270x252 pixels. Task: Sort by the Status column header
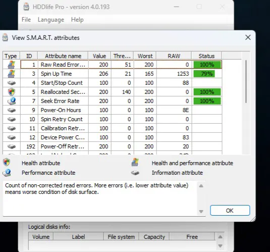pos(206,56)
